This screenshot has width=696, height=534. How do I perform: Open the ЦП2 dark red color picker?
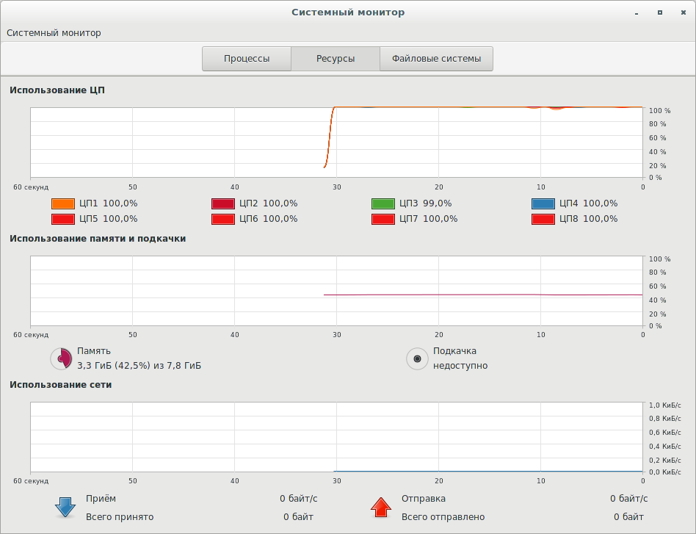(223, 203)
